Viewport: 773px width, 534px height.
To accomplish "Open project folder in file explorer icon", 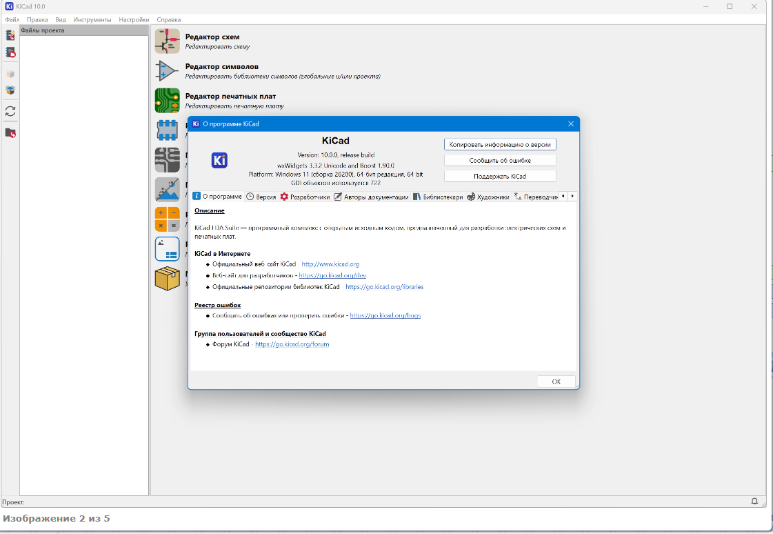I will coord(10,132).
